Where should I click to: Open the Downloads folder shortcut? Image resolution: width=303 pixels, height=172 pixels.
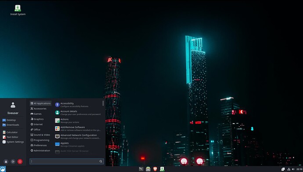coord(11,125)
